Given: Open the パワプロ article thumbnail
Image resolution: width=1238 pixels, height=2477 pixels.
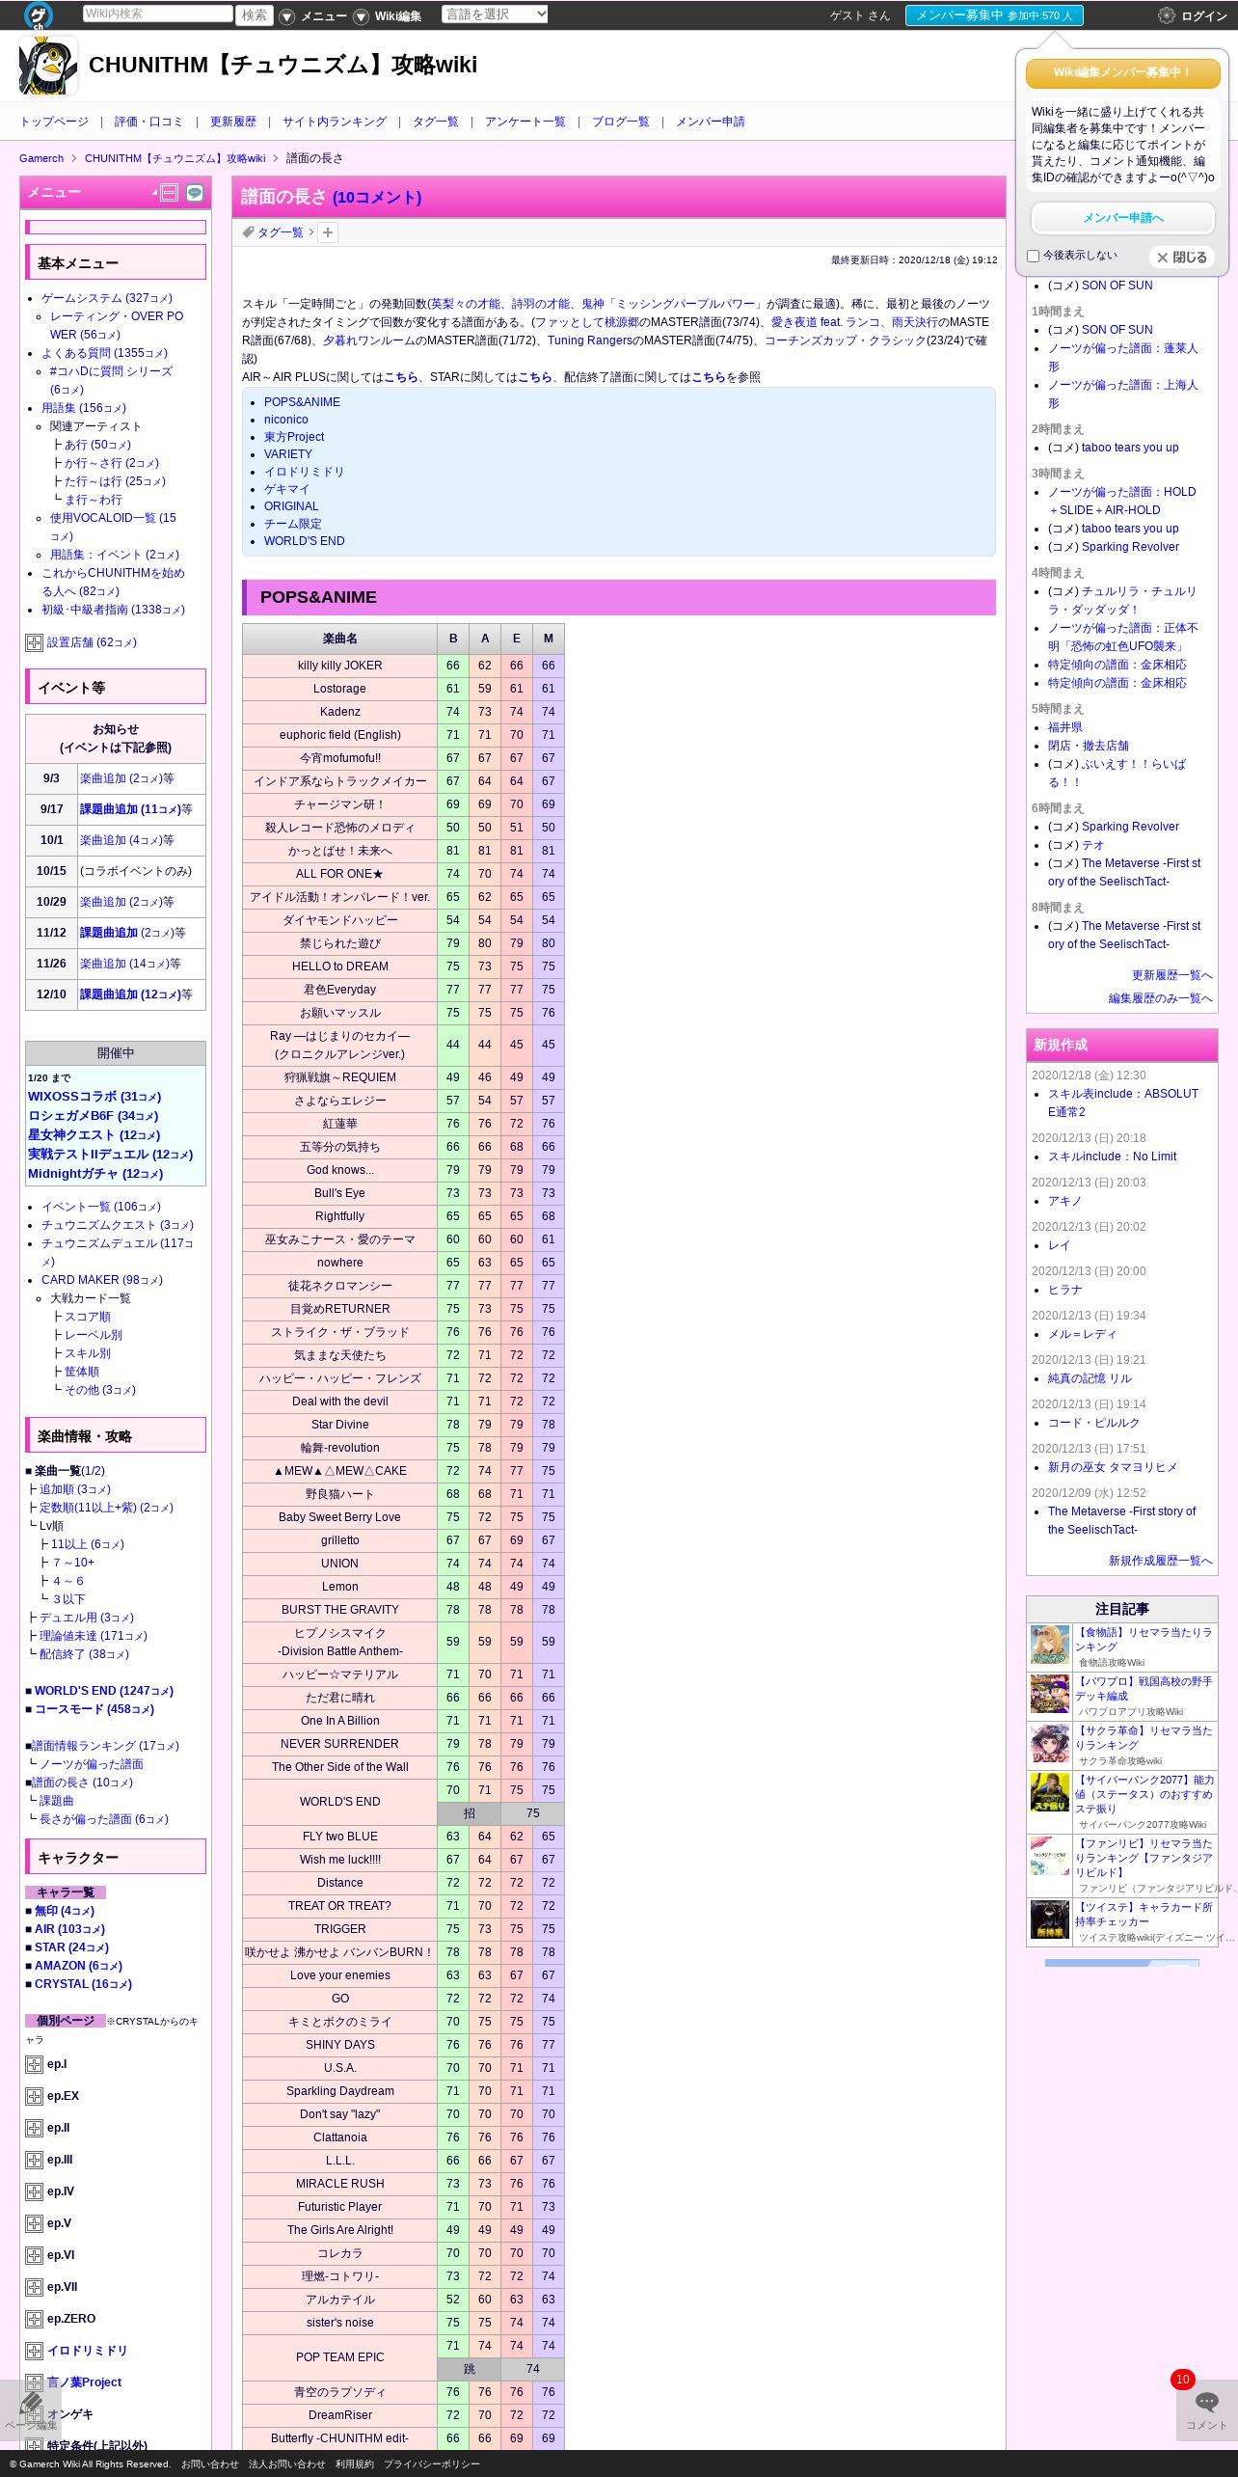Looking at the screenshot, I should 1050,1695.
